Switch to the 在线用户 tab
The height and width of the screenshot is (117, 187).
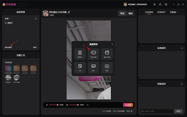pyautogui.click(x=161, y=12)
